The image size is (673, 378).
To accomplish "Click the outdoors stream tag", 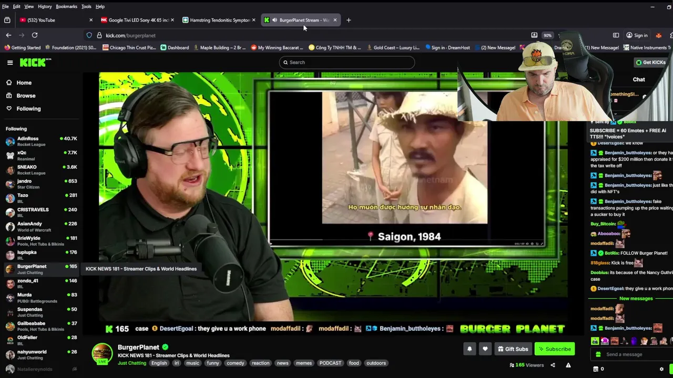I will (376, 363).
